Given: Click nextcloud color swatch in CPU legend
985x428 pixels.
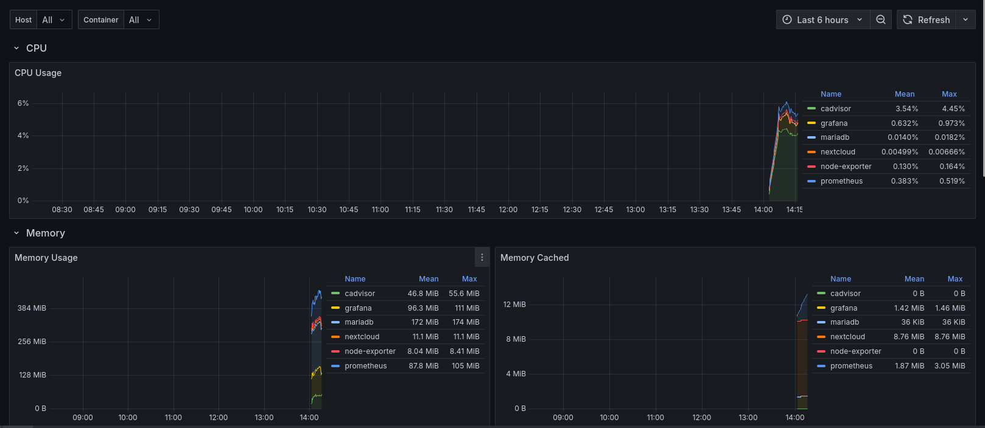Looking at the screenshot, I should [811, 152].
